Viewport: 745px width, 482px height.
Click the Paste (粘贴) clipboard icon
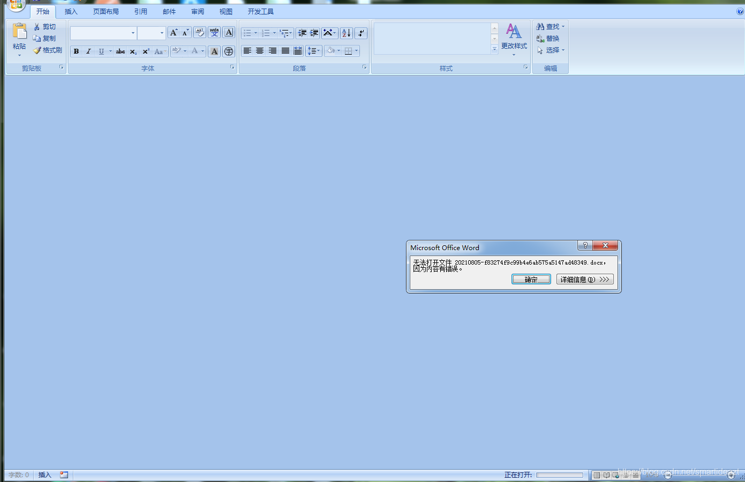coord(19,31)
